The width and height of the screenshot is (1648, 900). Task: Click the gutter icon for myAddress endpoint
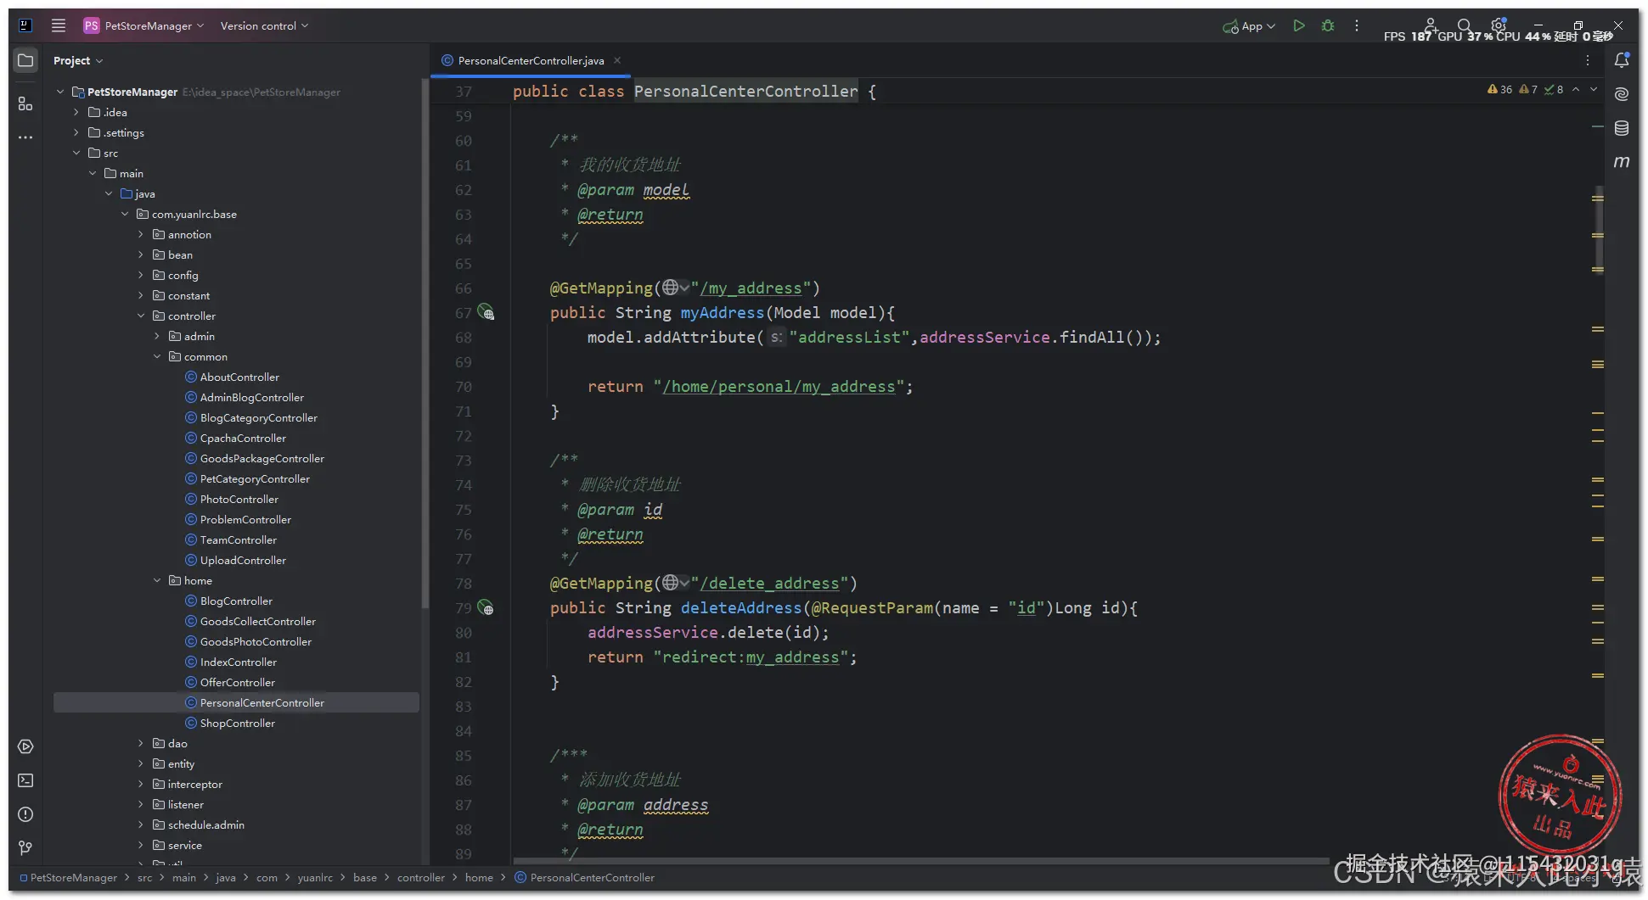486,312
